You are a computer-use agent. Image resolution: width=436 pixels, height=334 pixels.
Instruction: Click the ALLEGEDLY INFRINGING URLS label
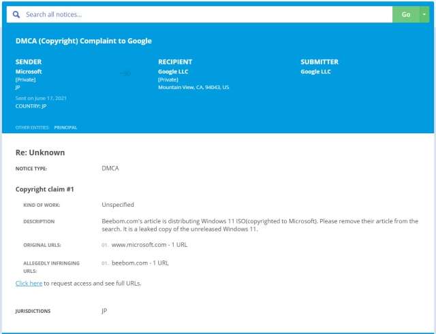(52, 267)
